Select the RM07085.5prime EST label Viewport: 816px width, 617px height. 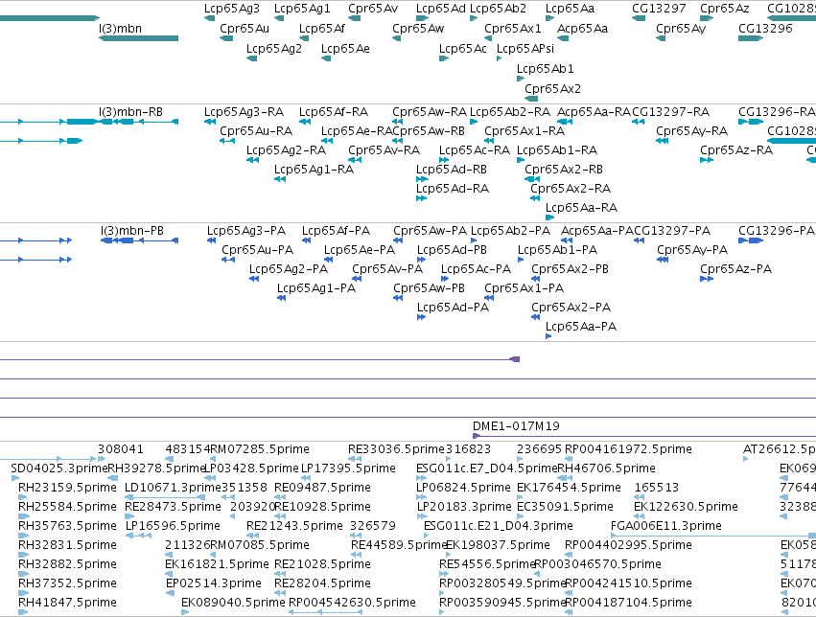pyautogui.click(x=260, y=545)
